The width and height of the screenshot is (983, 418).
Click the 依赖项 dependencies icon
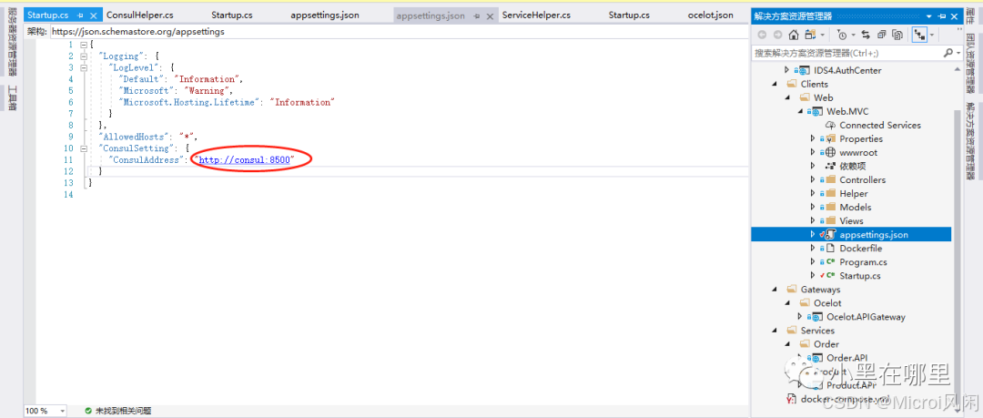pyautogui.click(x=830, y=167)
